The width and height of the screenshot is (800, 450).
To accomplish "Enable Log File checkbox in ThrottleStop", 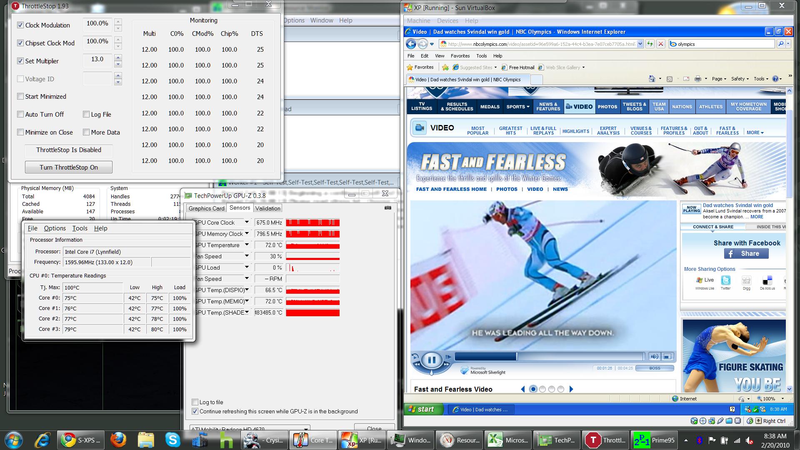I will tap(86, 114).
